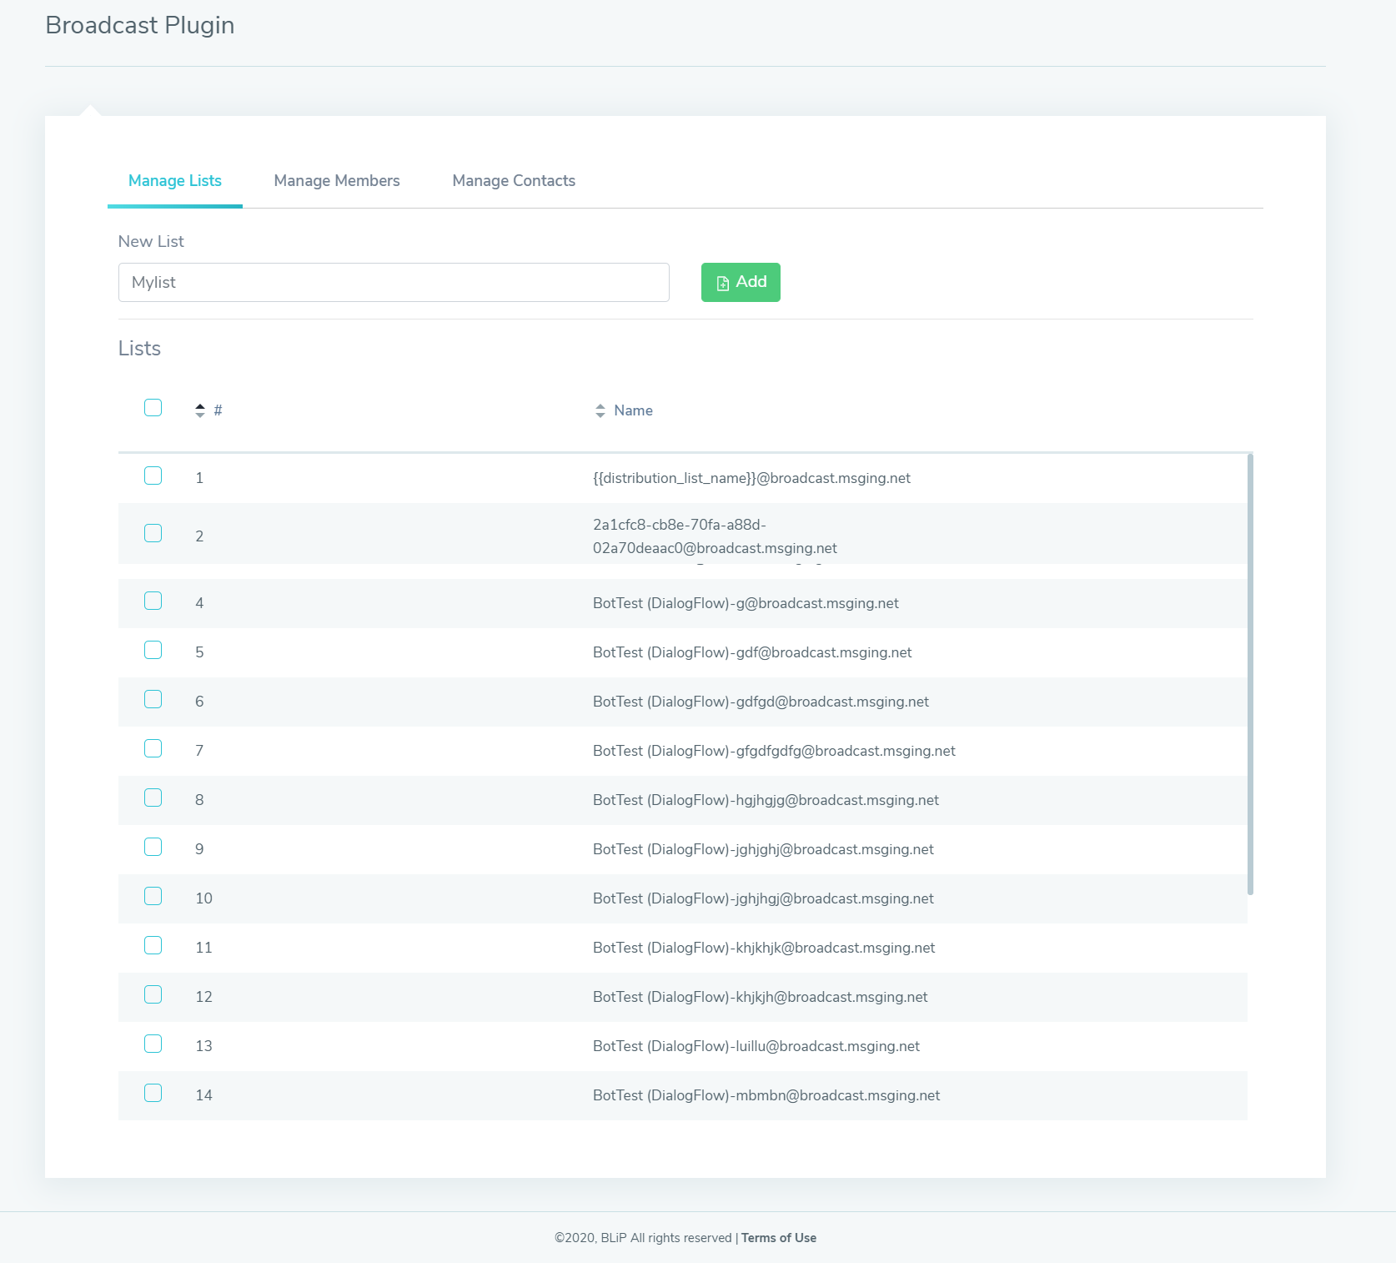1396x1263 pixels.
Task: Click the row 10 list name jghjhgj
Action: (x=763, y=898)
